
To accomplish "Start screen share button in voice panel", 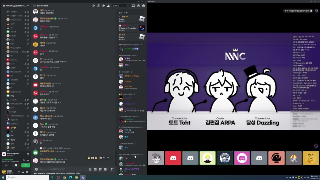I will coord(16,165).
